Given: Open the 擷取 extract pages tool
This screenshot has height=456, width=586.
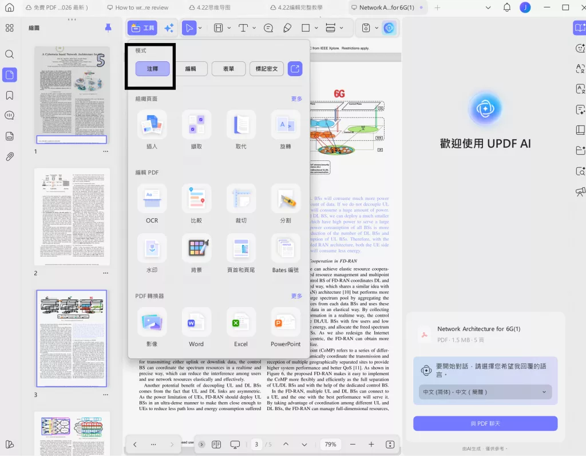Looking at the screenshot, I should coord(196,129).
